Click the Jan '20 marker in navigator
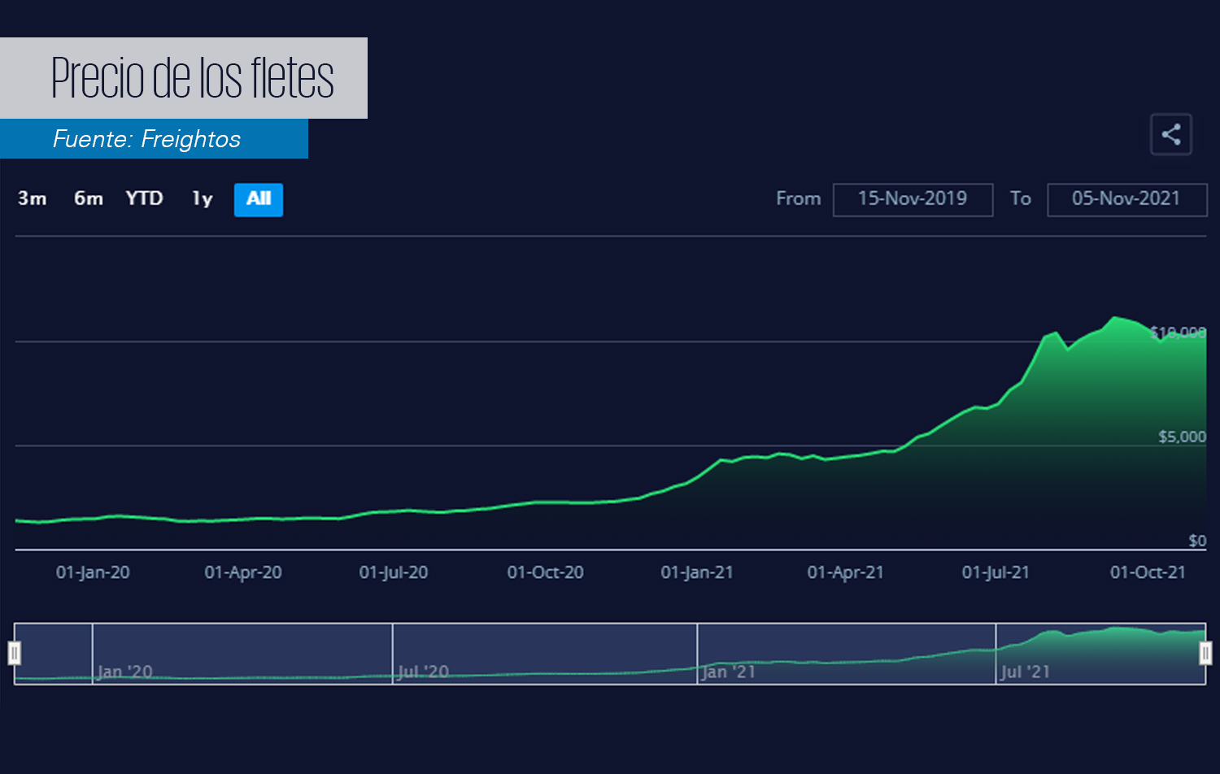This screenshot has height=774, width=1220. [124, 672]
